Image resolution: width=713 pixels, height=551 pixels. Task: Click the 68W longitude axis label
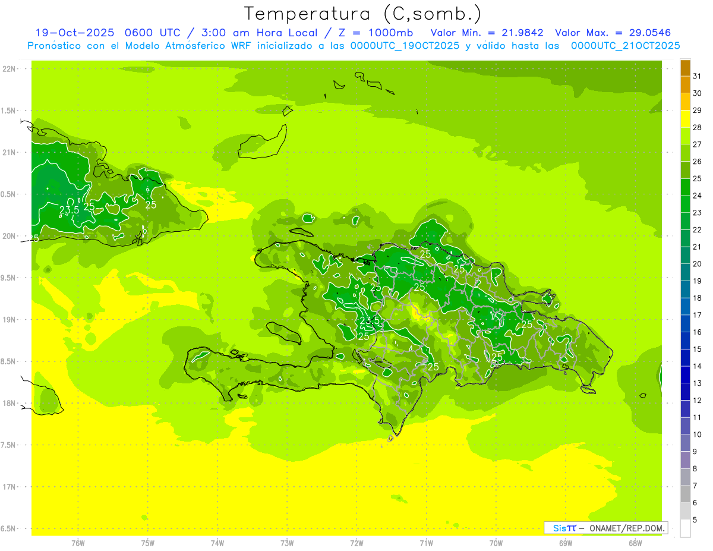tap(635, 543)
